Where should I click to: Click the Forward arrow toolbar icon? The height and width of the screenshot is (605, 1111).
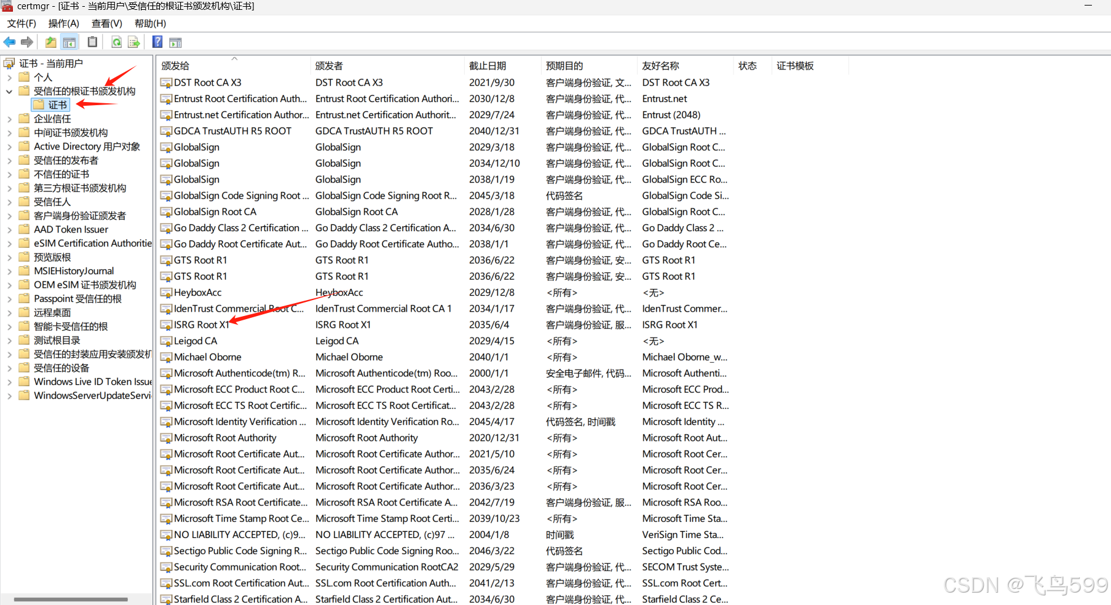click(27, 42)
